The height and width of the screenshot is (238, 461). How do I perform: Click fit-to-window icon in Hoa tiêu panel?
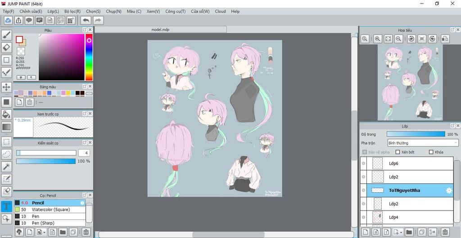(388, 39)
